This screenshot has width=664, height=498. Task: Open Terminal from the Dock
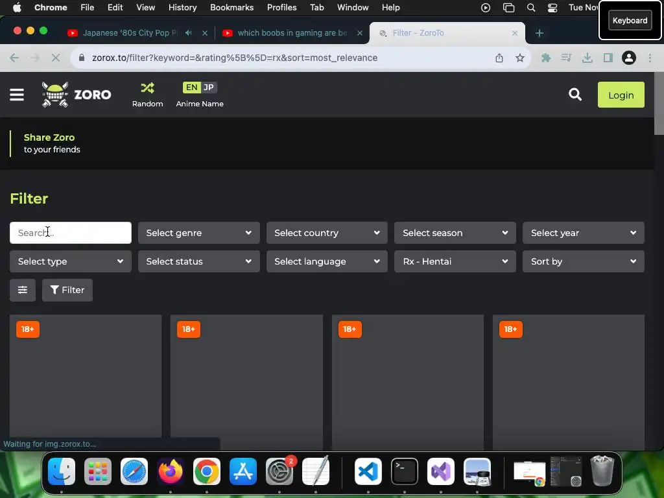[405, 471]
